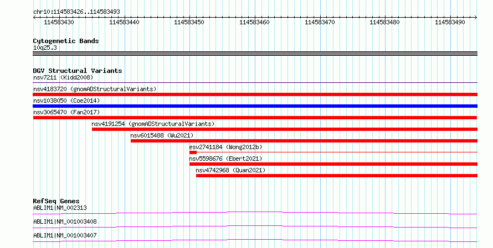
Task: Click the red nsv6015488 variant bar
Action: [x=304, y=141]
